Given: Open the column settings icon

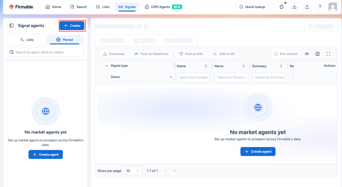Looking at the screenshot, I should pos(317,54).
